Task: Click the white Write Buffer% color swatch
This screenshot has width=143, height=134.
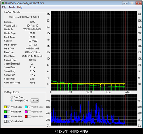Action: [5, 121]
